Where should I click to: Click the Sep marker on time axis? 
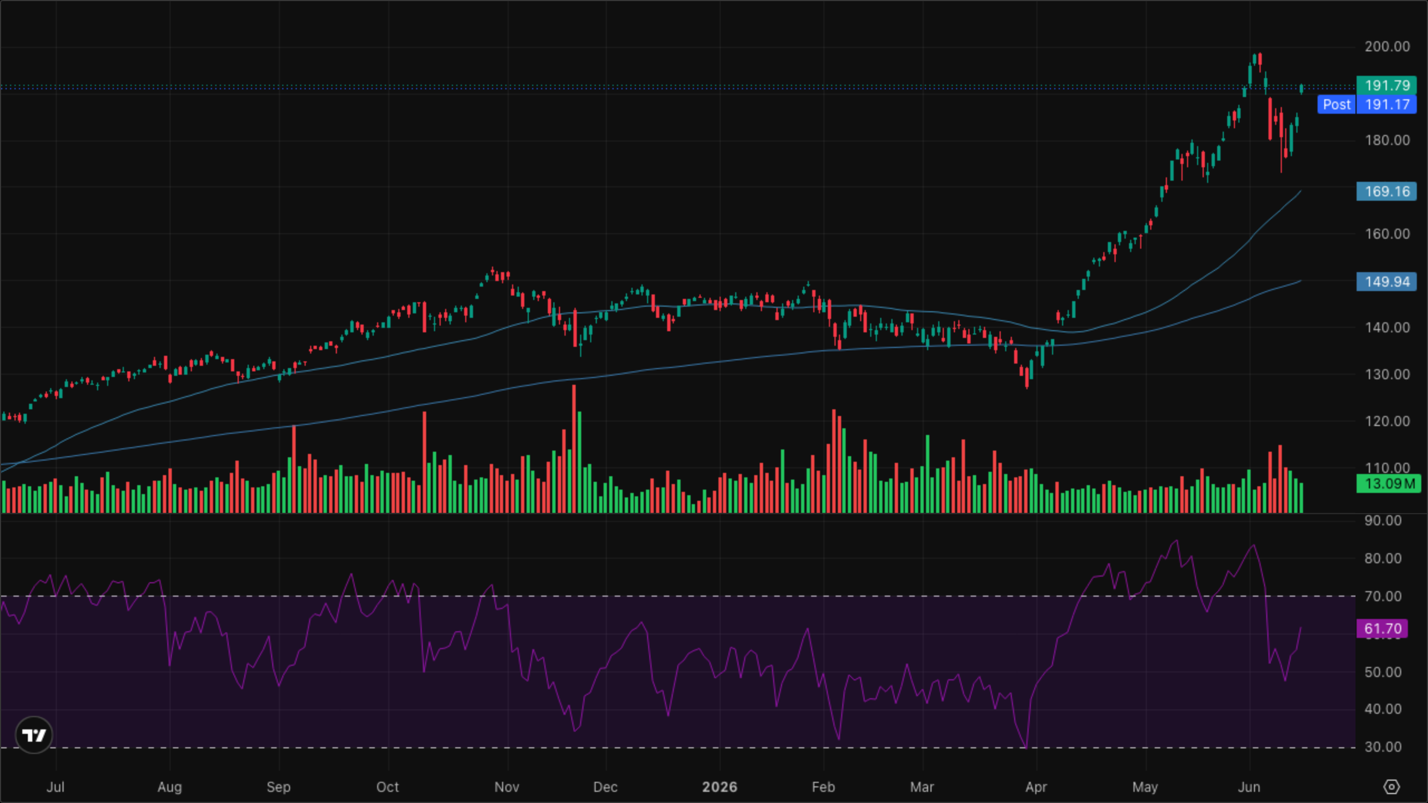pos(278,787)
